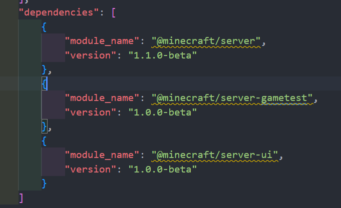Click the module_name key for server-ui
This screenshot has width=341, height=208.
coord(102,155)
